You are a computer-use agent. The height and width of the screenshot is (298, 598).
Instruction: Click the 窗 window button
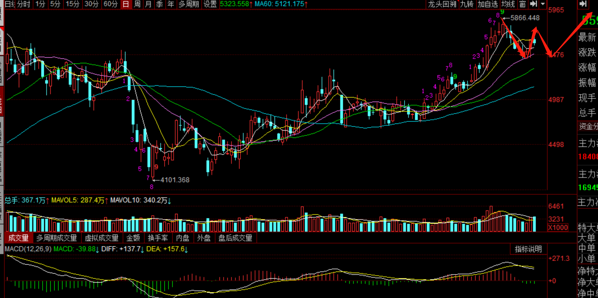coord(523,4)
